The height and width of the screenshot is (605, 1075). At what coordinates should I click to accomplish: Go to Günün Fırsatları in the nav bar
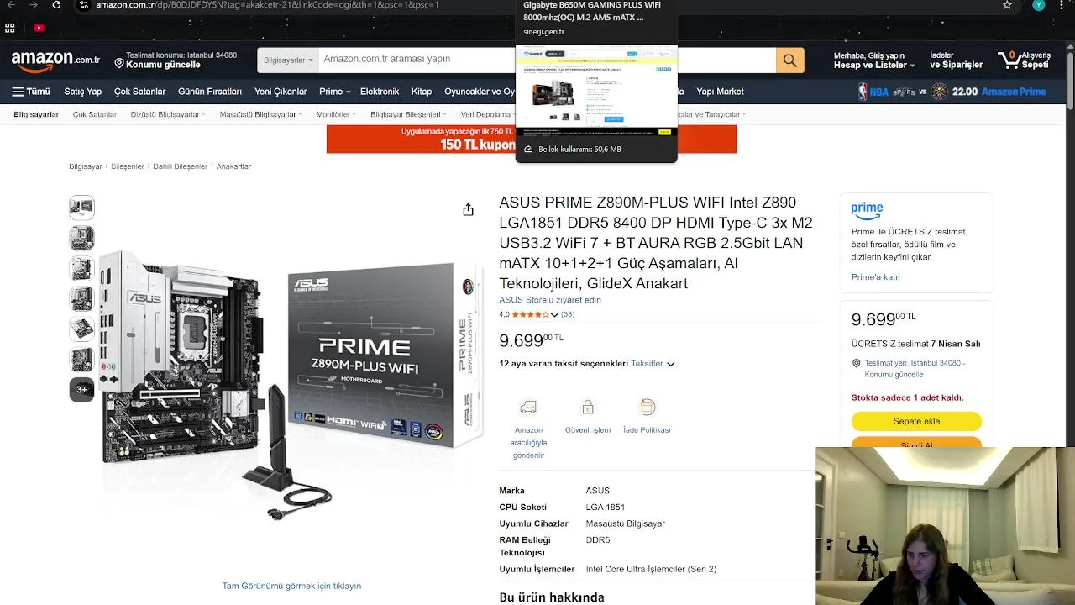[x=210, y=92]
